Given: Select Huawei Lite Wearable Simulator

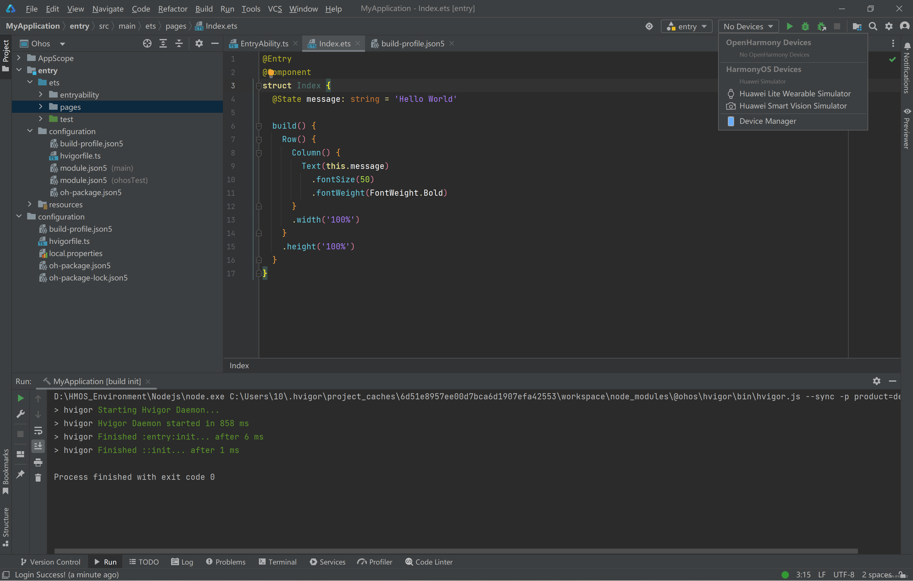Looking at the screenshot, I should click(x=795, y=94).
